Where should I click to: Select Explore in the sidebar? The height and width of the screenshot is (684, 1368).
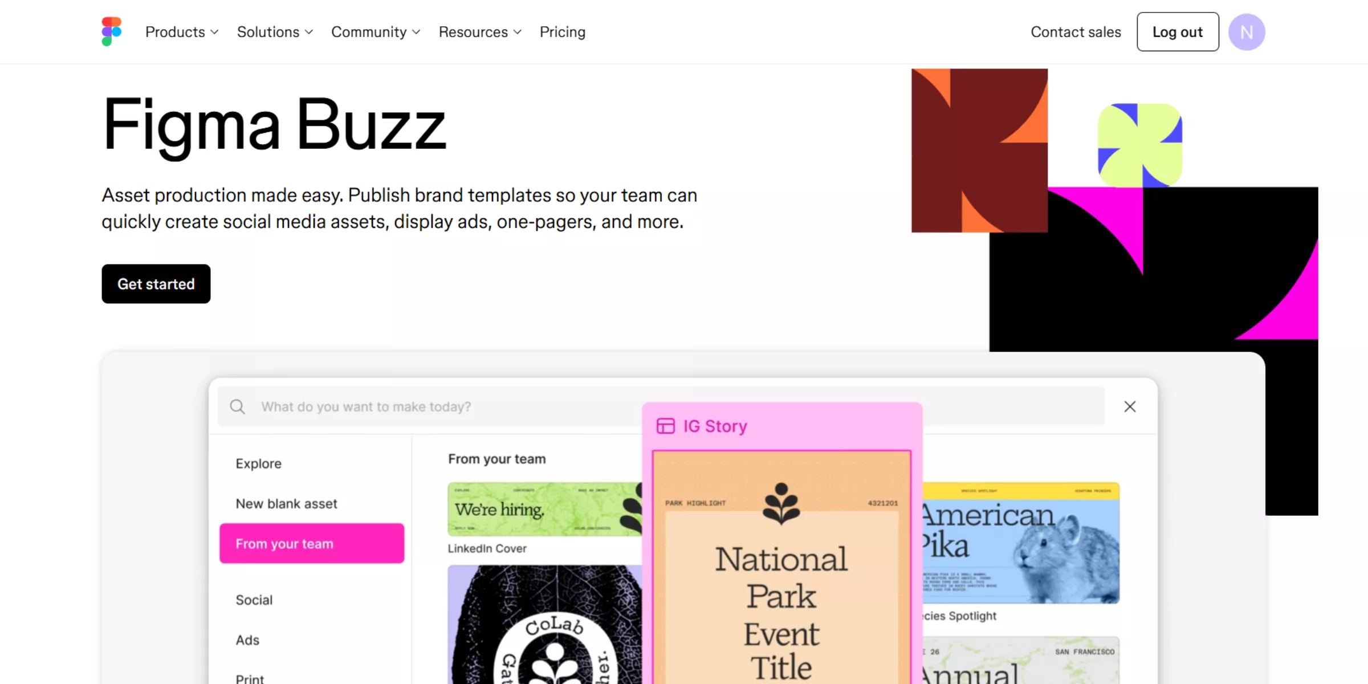(x=258, y=463)
